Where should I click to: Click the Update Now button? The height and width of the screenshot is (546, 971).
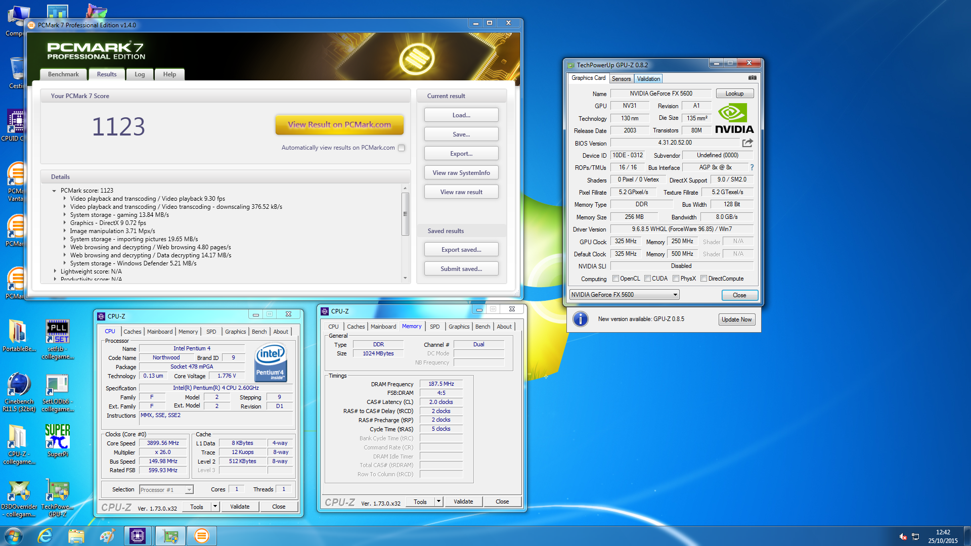click(x=736, y=320)
